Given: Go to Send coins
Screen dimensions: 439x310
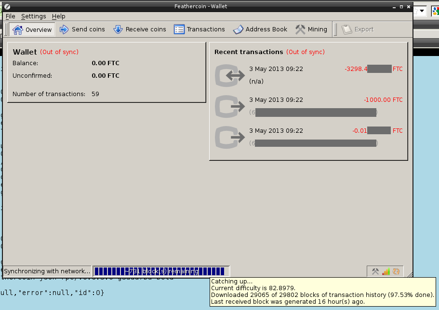Looking at the screenshot, I should [x=82, y=29].
